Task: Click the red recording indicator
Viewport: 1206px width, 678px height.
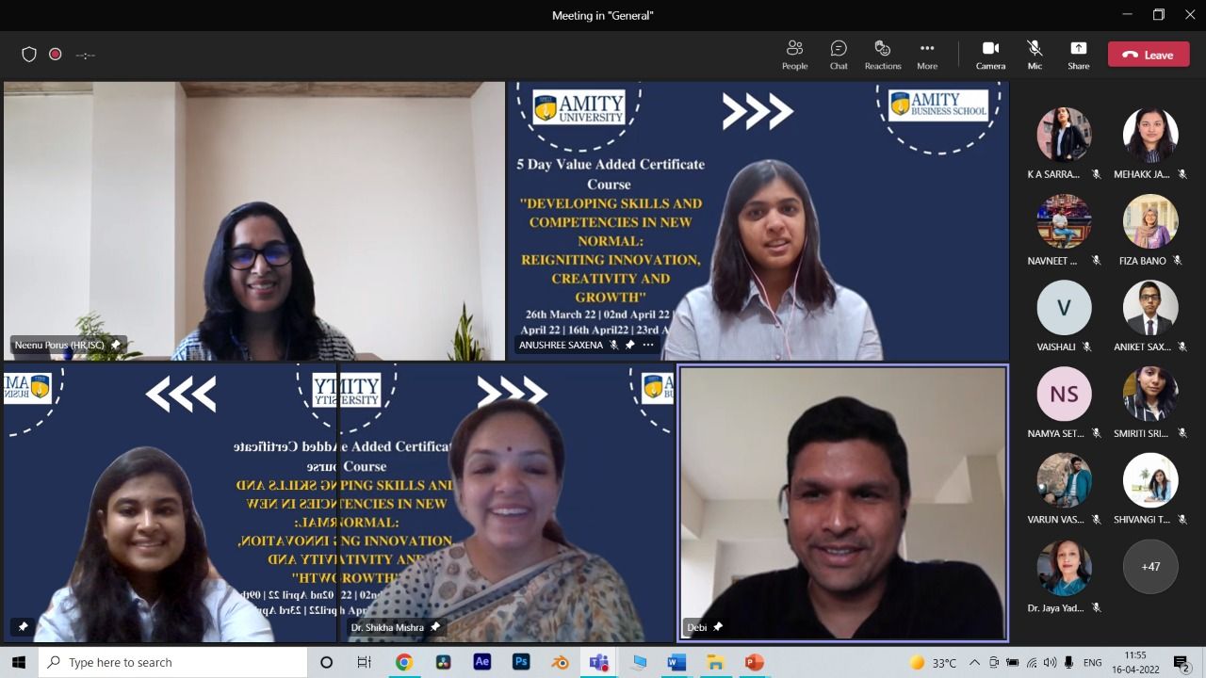Action: (56, 55)
